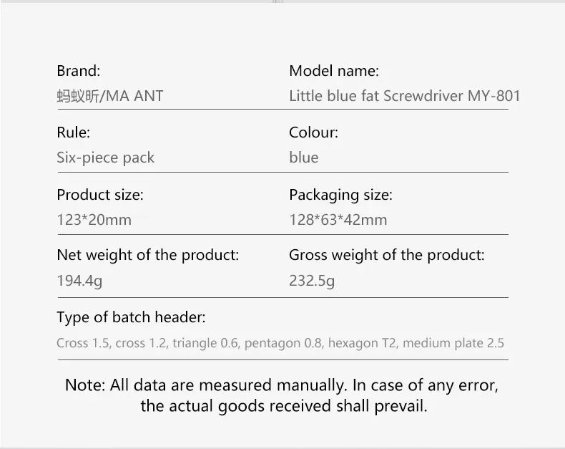
Task: Select the 232.5g gross weight value
Action: (x=312, y=281)
